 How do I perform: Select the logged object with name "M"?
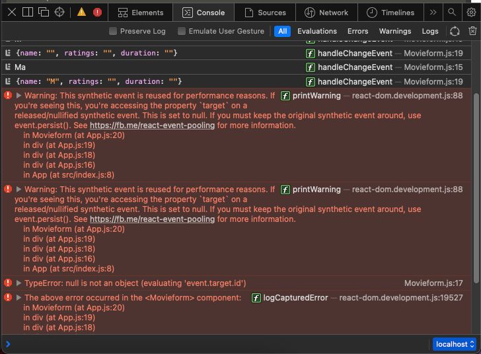pyautogui.click(x=99, y=81)
